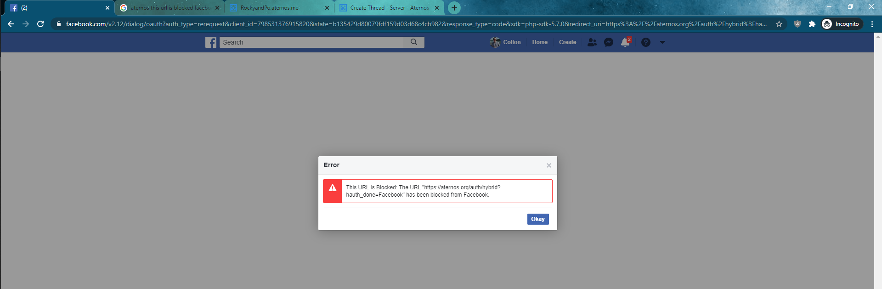Bookmark this page with star icon
This screenshot has width=882, height=289.
pos(779,24)
